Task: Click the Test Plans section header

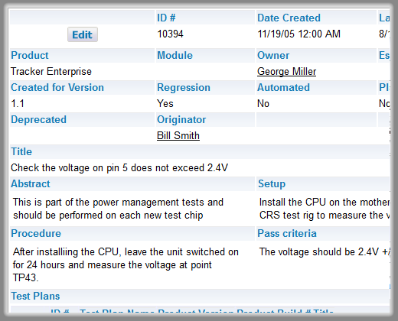Action: pos(35,296)
